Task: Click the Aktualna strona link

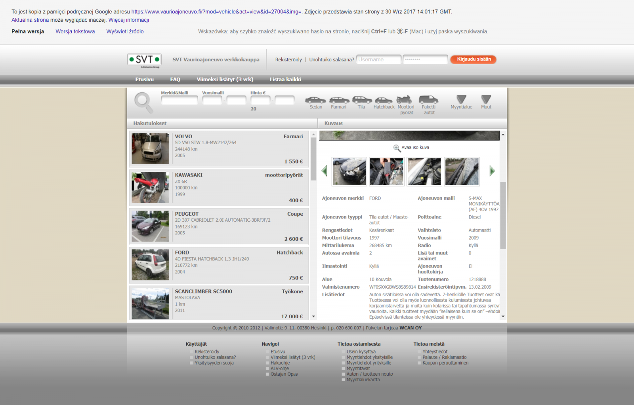Action: (x=30, y=20)
